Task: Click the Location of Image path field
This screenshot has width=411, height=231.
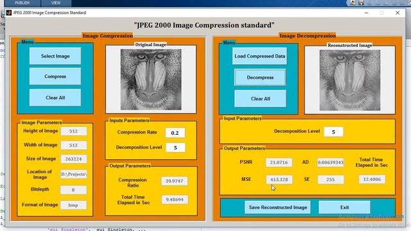Action: (x=74, y=174)
